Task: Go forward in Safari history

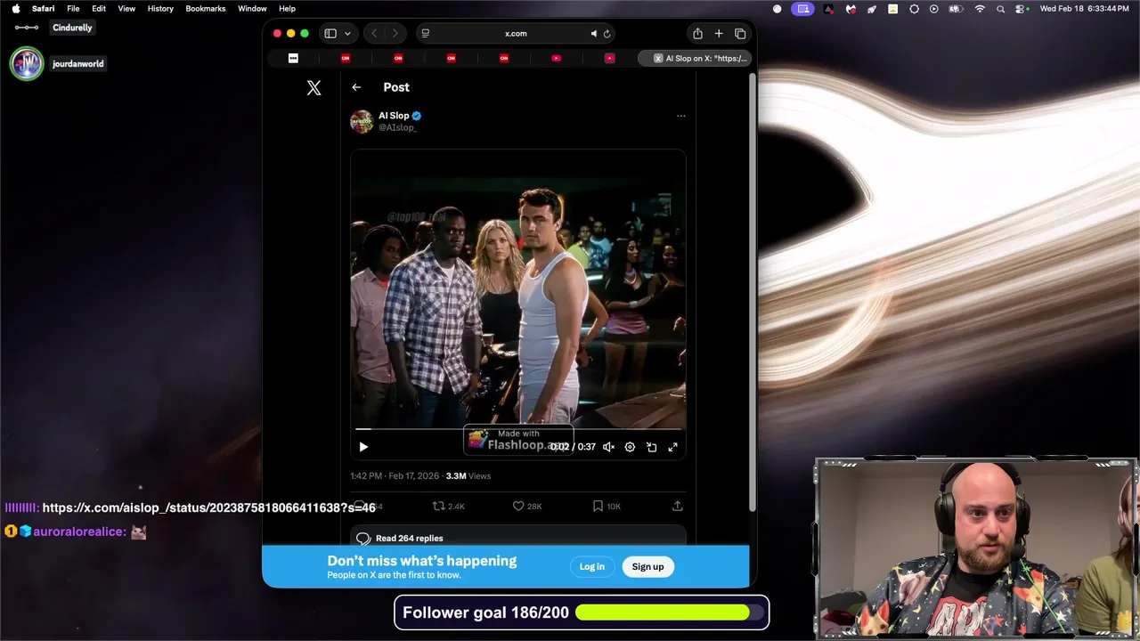Action: 395,34
